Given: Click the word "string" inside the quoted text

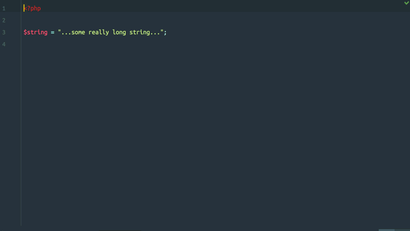Looking at the screenshot, I should point(140,33).
